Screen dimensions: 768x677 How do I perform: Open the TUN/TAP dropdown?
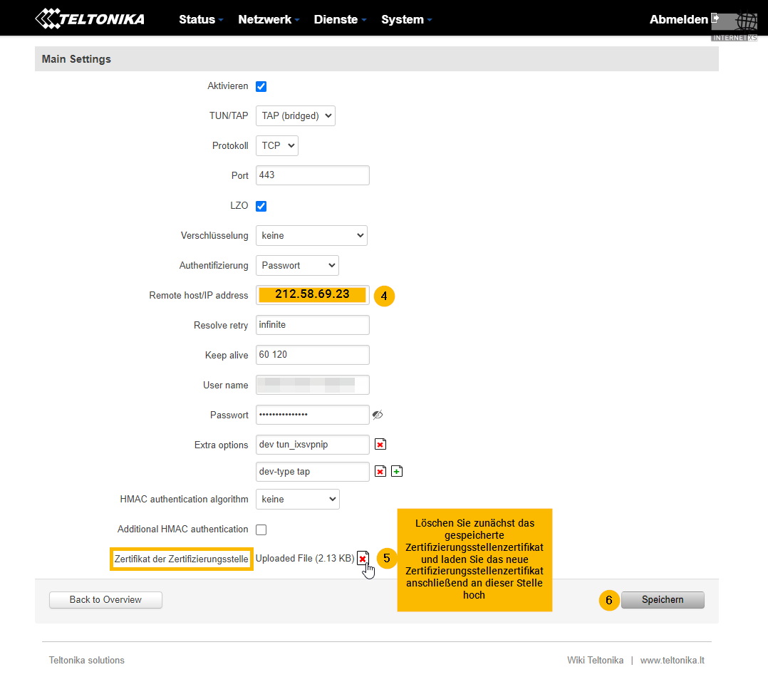coord(296,115)
